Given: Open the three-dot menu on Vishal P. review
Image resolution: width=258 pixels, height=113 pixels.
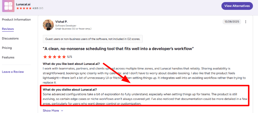Looking at the screenshot, I should [246, 22].
